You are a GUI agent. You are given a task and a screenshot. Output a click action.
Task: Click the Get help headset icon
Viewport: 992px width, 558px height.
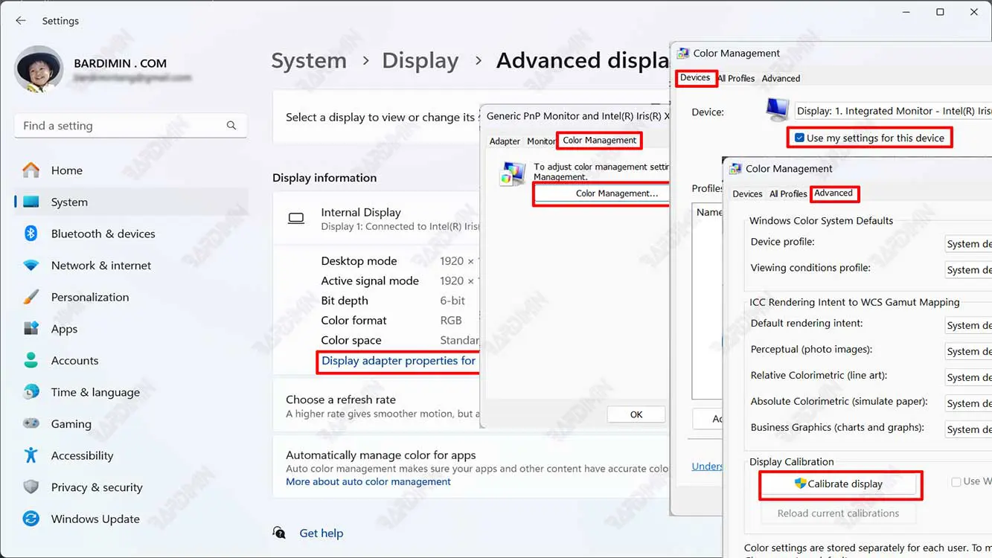click(x=279, y=533)
